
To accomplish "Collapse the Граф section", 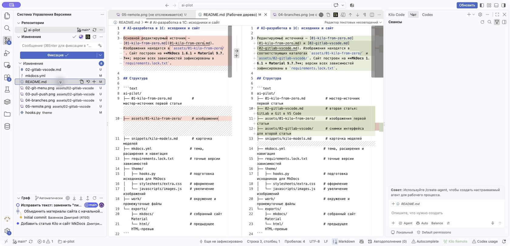I will (x=19, y=198).
